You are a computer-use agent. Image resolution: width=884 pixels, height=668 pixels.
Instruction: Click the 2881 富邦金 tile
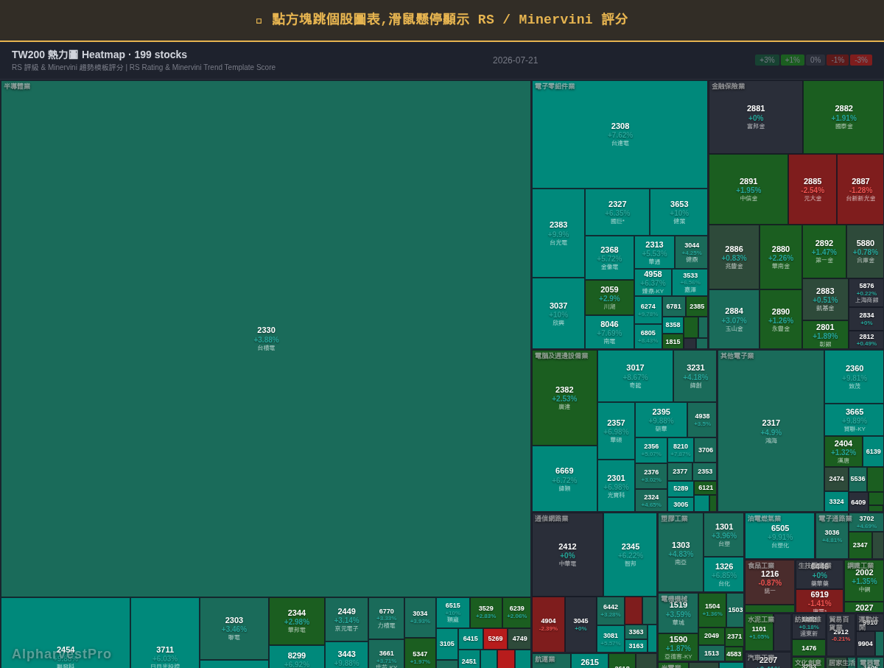coord(756,117)
